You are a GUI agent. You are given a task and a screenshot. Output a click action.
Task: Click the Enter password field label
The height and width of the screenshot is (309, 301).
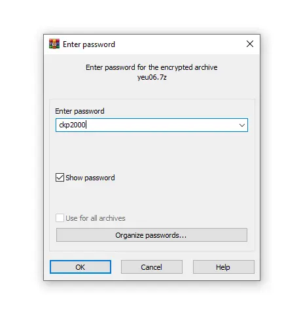80,111
